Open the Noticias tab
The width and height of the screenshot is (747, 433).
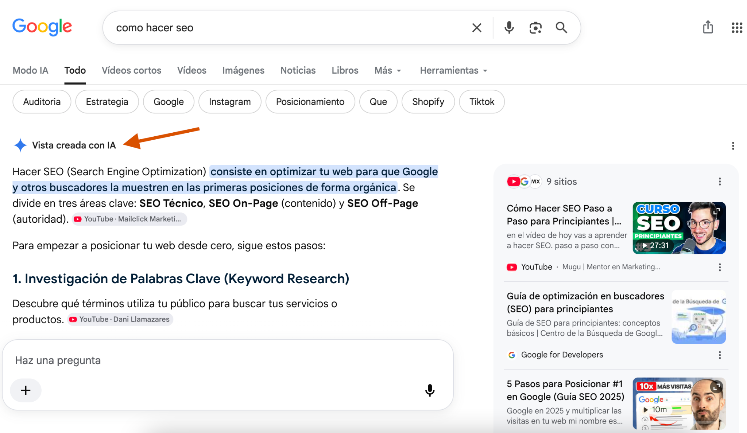(x=298, y=70)
